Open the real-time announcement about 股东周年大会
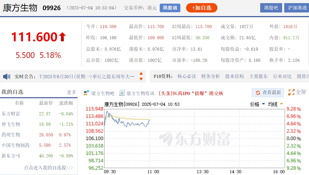 click(x=86, y=76)
